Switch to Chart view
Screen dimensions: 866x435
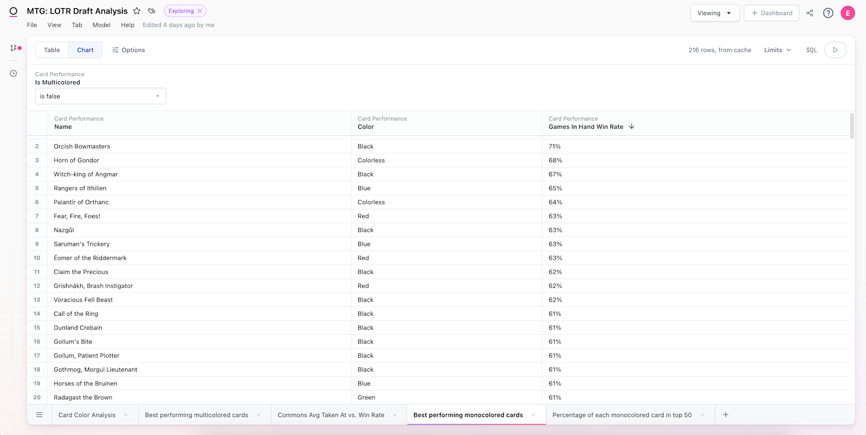point(85,50)
